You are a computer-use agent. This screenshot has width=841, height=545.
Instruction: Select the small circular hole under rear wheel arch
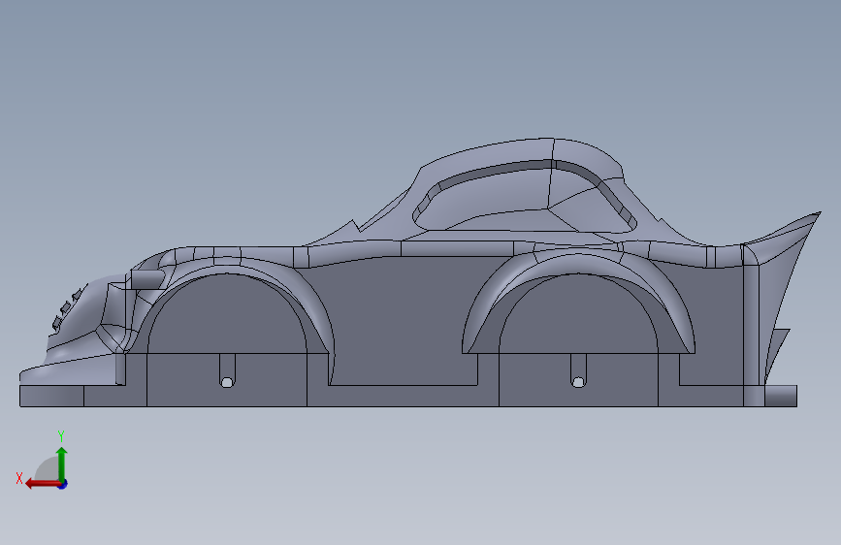(x=578, y=382)
